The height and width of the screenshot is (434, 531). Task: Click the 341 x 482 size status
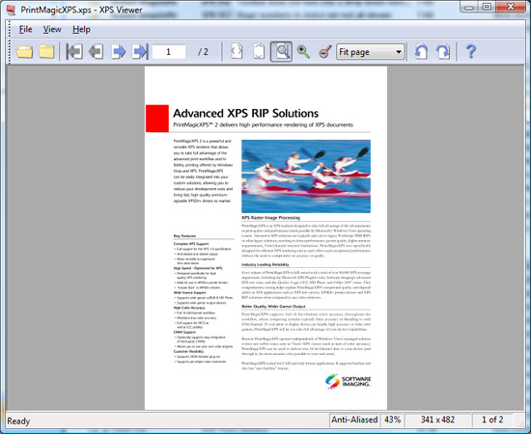437,420
